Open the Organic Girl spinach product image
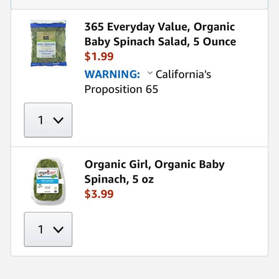This screenshot has height=279, width=279. tap(48, 181)
